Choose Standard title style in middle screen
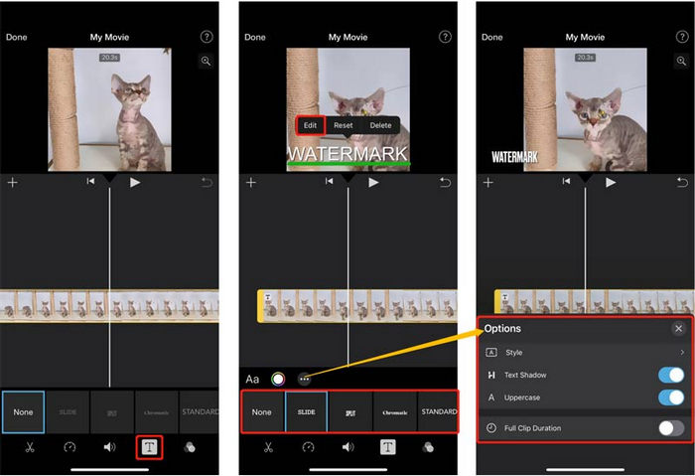695x476 pixels. tap(438, 412)
